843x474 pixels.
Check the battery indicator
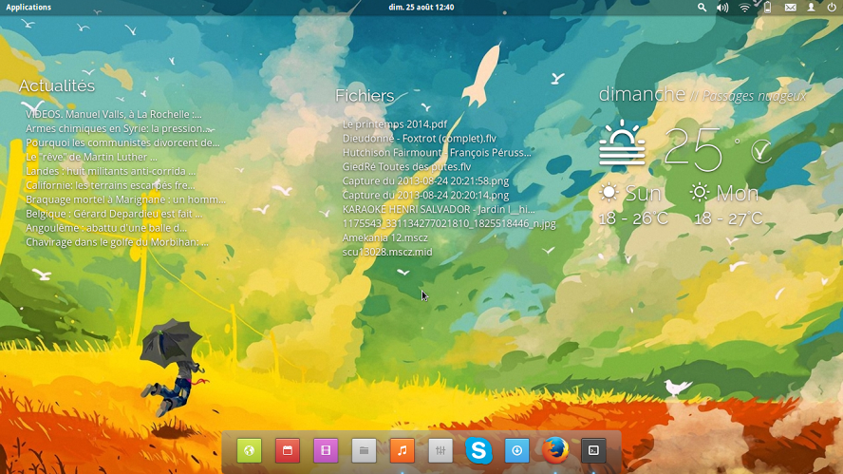pyautogui.click(x=767, y=7)
